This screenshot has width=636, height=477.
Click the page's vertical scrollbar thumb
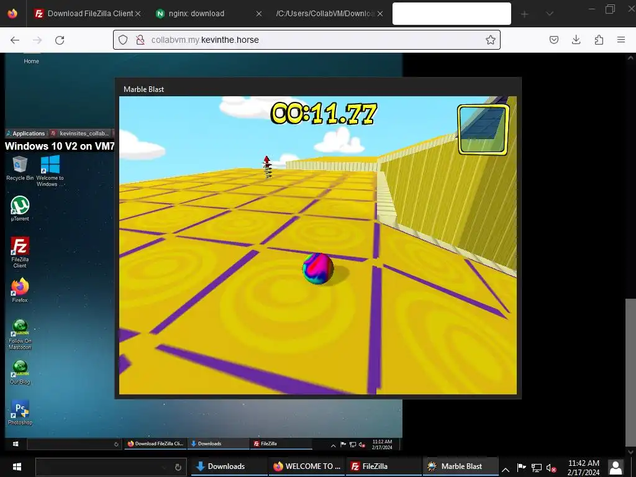click(x=630, y=371)
